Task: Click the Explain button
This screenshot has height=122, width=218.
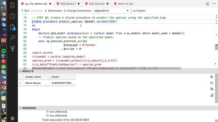Action: click(139, 11)
